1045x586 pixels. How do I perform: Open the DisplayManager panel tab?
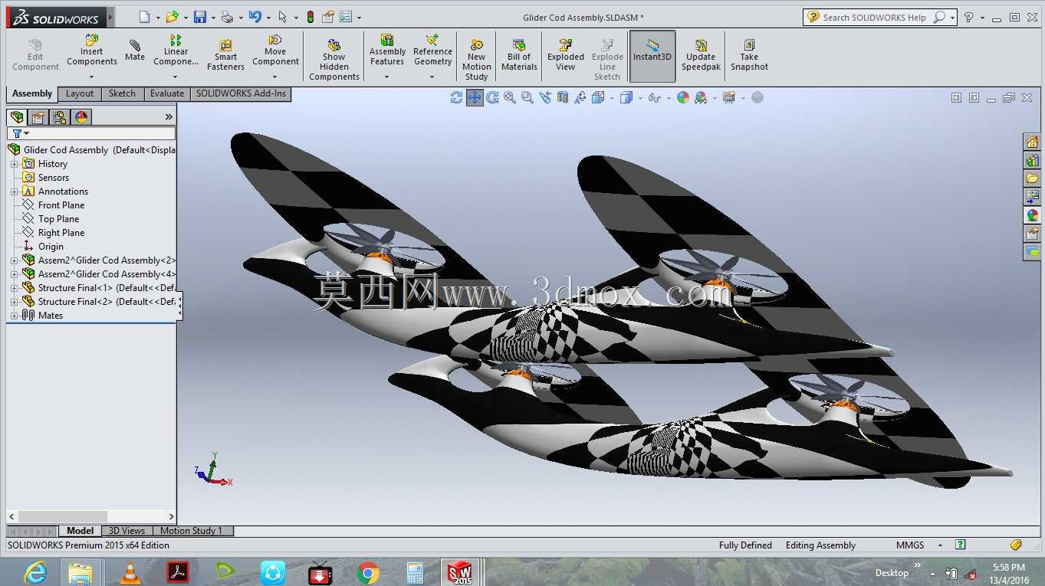[81, 117]
